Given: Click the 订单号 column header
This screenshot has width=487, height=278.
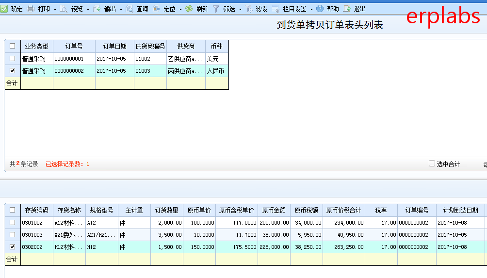Looking at the screenshot, I should (x=74, y=46).
